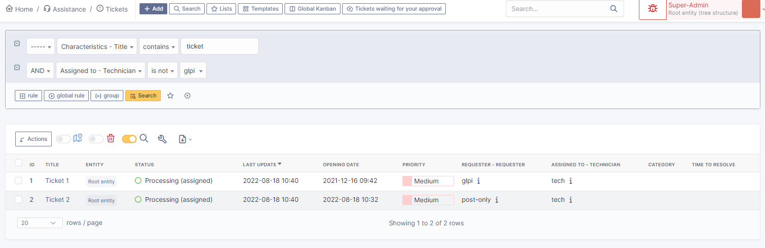Add a global rule criterion
The width and height of the screenshot is (765, 248).
67,96
